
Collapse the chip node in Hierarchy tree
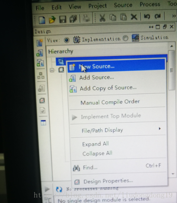tap(52, 70)
